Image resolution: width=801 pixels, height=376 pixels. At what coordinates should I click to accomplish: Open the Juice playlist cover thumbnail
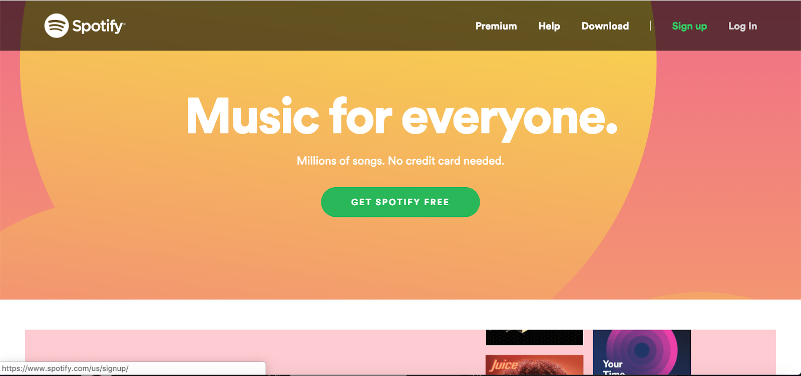pos(534,365)
